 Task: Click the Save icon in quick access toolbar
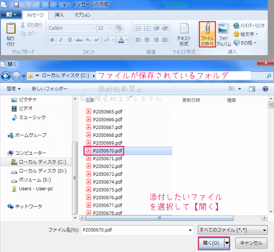point(16,5)
